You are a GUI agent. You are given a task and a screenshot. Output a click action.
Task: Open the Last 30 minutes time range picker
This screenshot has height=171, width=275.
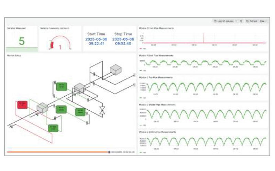[x=225, y=21]
